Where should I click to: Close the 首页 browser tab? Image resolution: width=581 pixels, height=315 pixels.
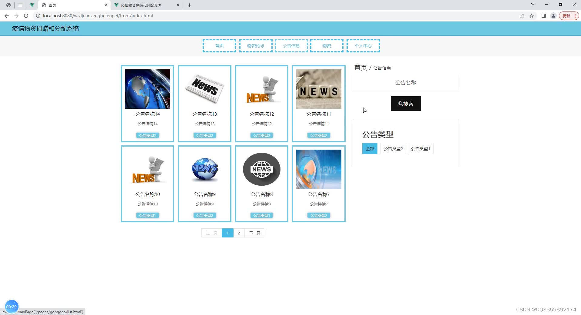tap(106, 5)
